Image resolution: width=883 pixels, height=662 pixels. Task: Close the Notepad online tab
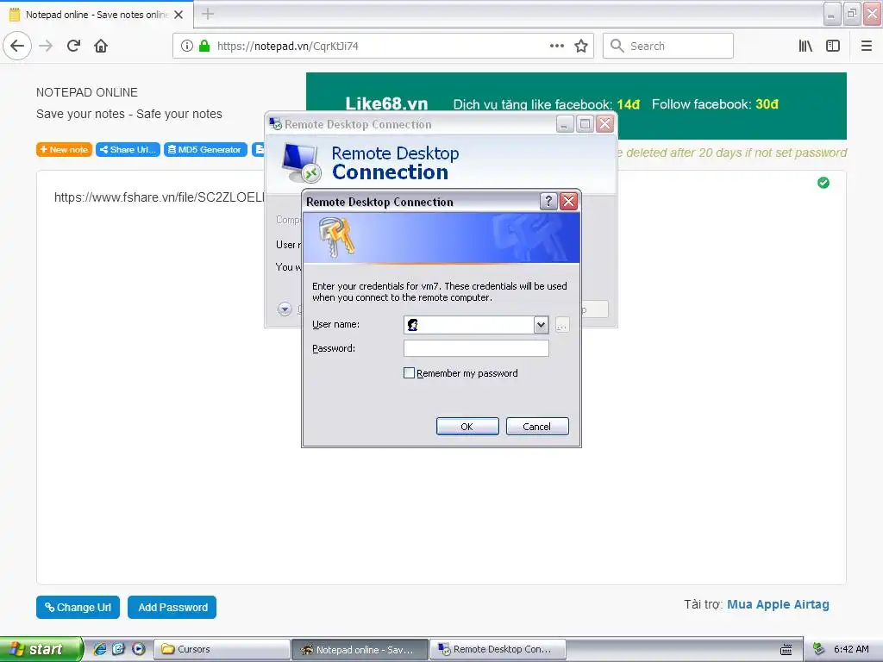[178, 15]
